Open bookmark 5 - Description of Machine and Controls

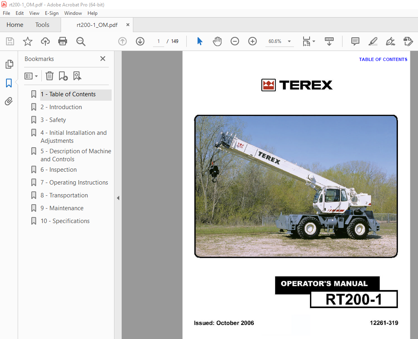click(x=76, y=155)
